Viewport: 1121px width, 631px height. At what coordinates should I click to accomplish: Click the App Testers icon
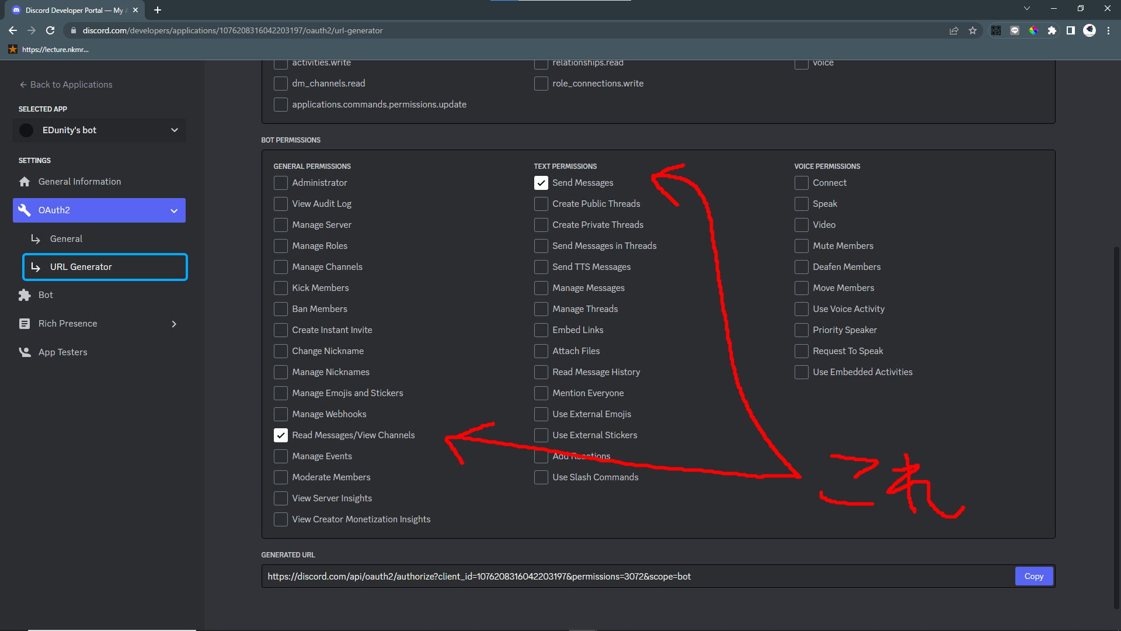pyautogui.click(x=25, y=352)
